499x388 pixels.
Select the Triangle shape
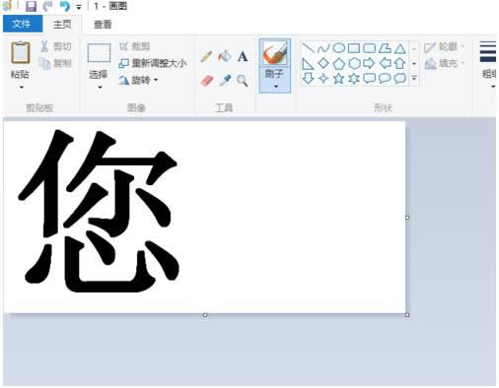(x=399, y=49)
